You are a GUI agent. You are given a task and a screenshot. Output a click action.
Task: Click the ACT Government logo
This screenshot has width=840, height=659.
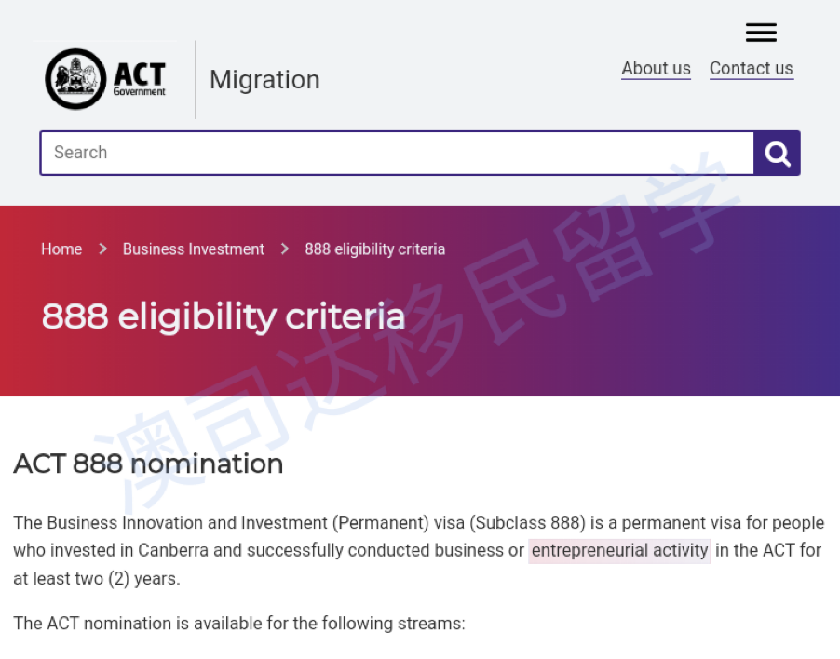click(x=105, y=79)
